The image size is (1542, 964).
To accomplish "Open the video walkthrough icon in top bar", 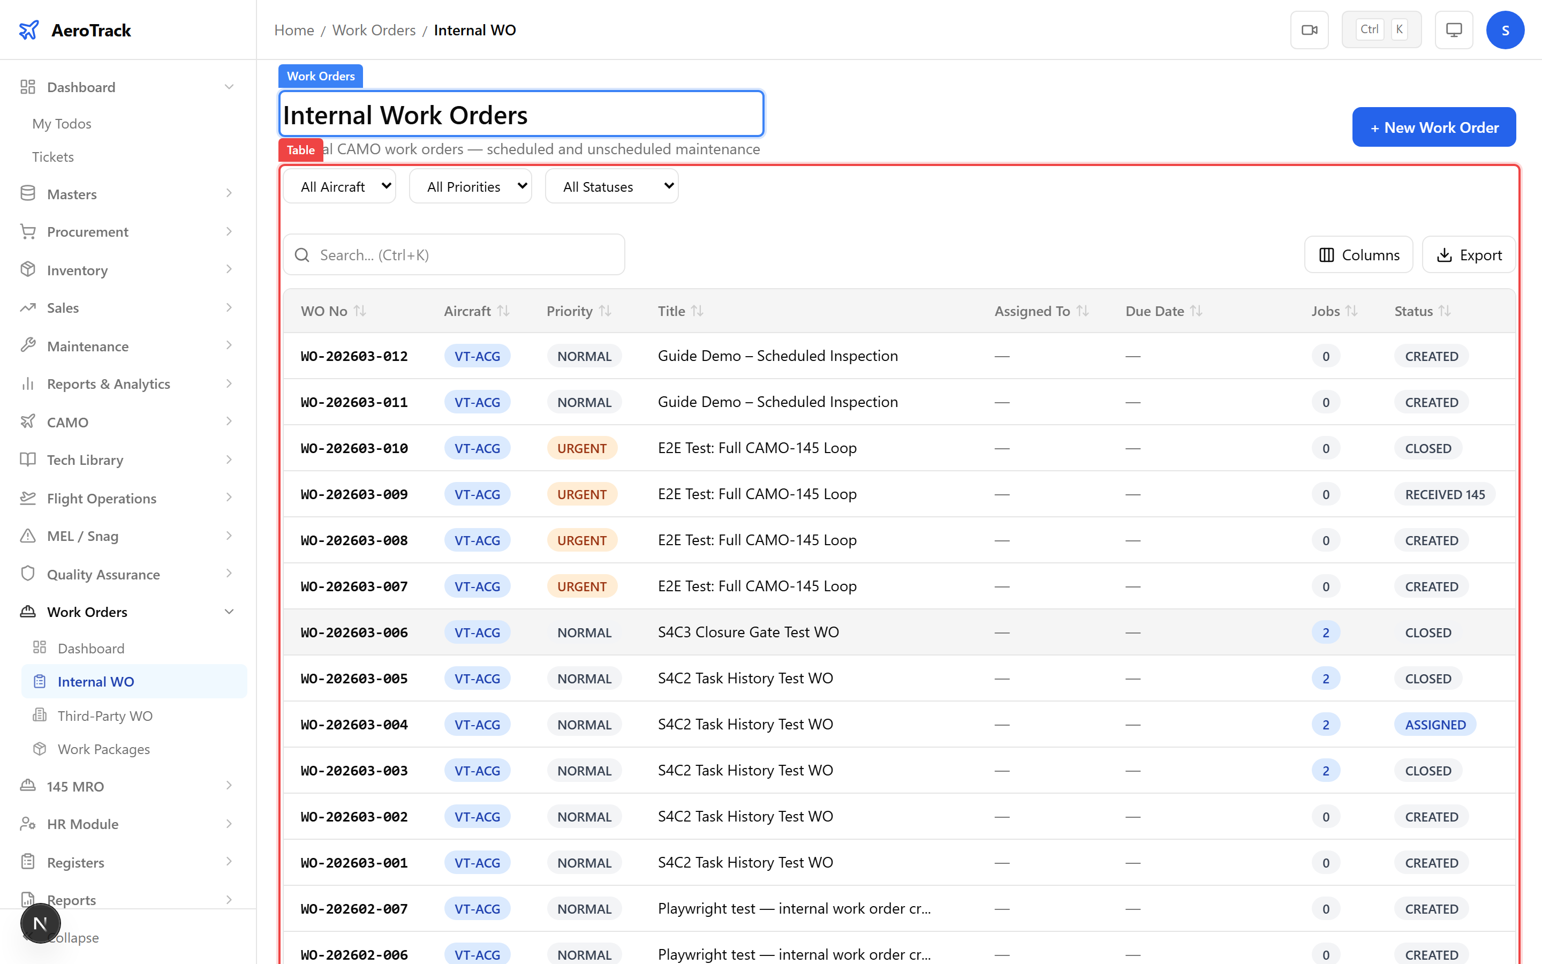I will pyautogui.click(x=1310, y=29).
